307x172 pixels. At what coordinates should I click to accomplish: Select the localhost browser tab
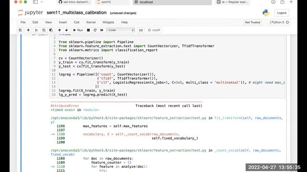pyautogui.click(x=172, y=2)
